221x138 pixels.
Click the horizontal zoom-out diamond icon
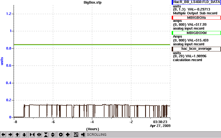[x=39, y=135]
